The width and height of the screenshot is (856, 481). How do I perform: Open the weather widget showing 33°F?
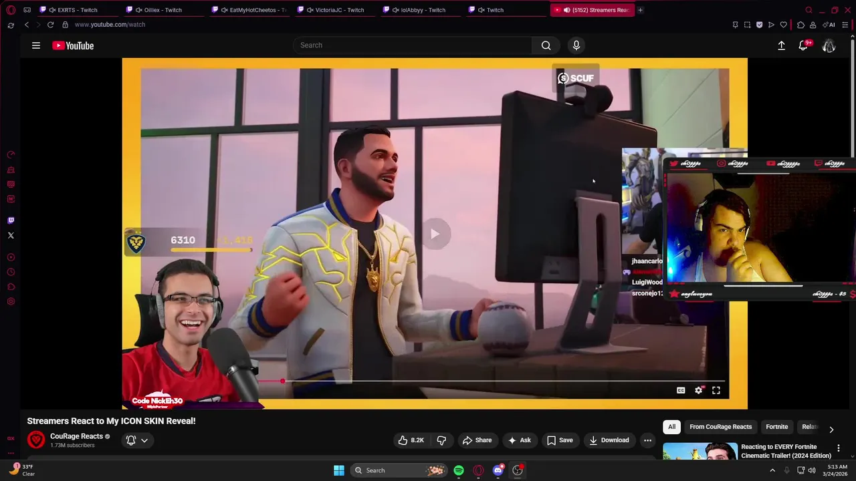[x=20, y=470]
